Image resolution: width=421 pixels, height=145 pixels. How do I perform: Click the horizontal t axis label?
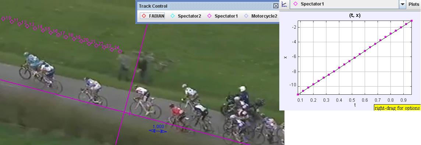click(x=355, y=105)
